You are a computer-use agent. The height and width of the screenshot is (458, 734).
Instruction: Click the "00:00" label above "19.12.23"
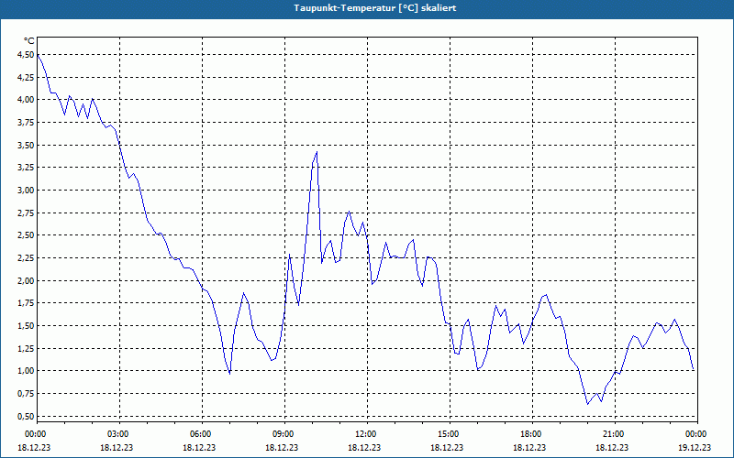(x=697, y=434)
